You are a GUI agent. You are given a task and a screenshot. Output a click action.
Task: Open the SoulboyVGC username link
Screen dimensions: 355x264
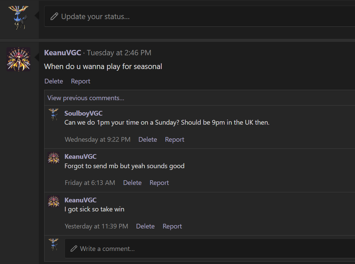coord(83,113)
